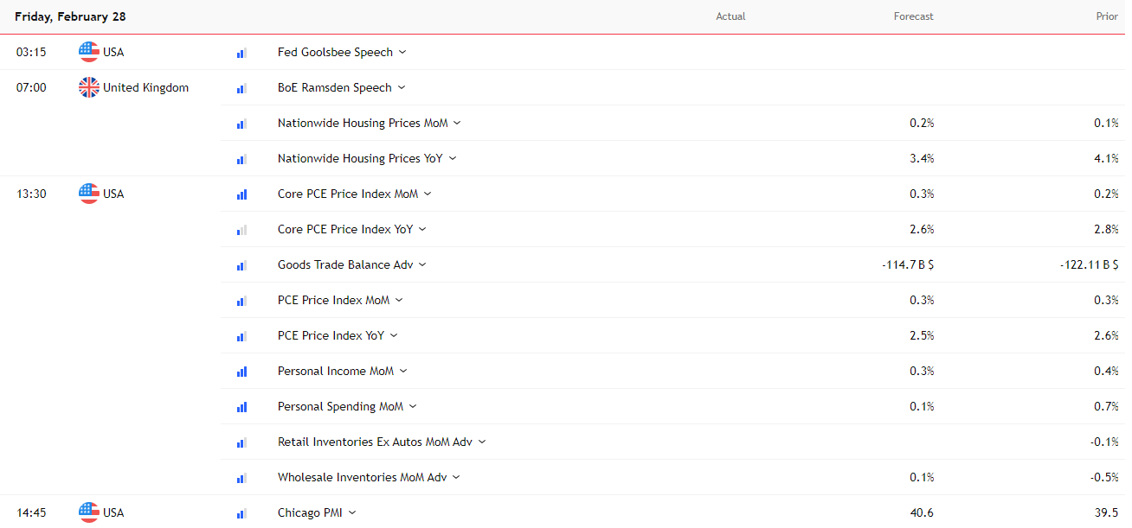Click the USA flag icon at 03:15
1132x528 pixels.
click(x=89, y=52)
